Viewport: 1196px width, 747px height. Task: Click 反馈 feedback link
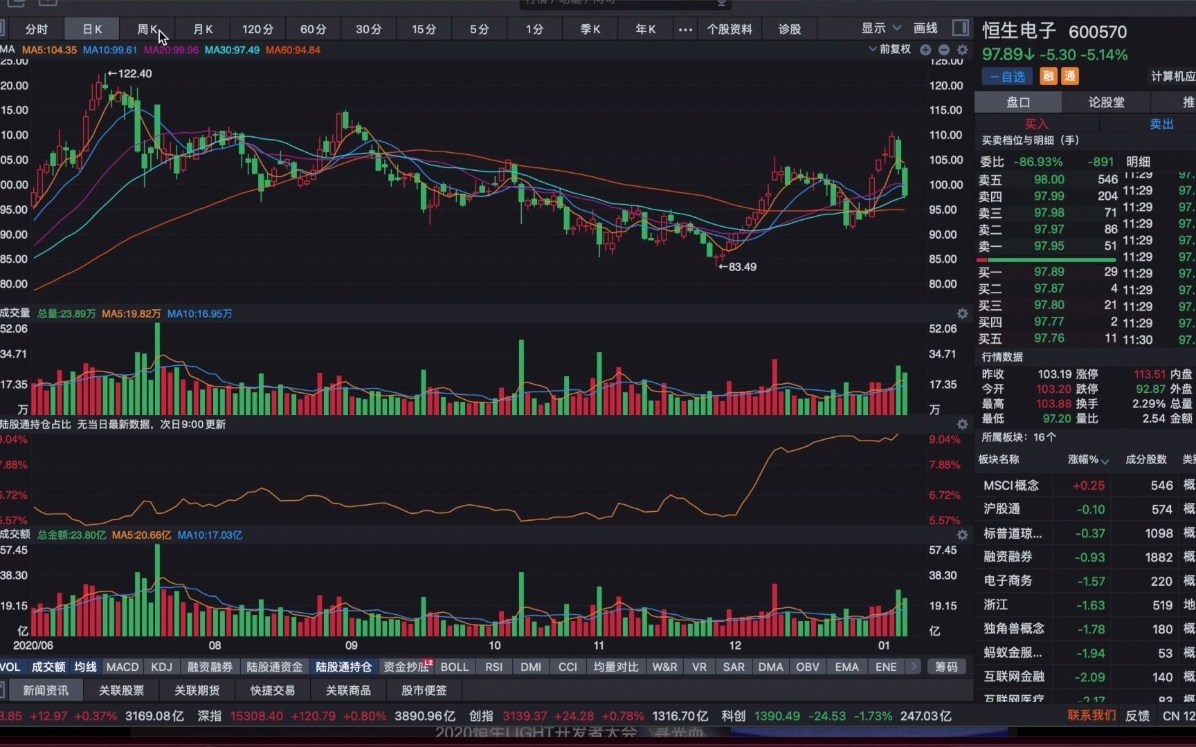click(x=1137, y=715)
